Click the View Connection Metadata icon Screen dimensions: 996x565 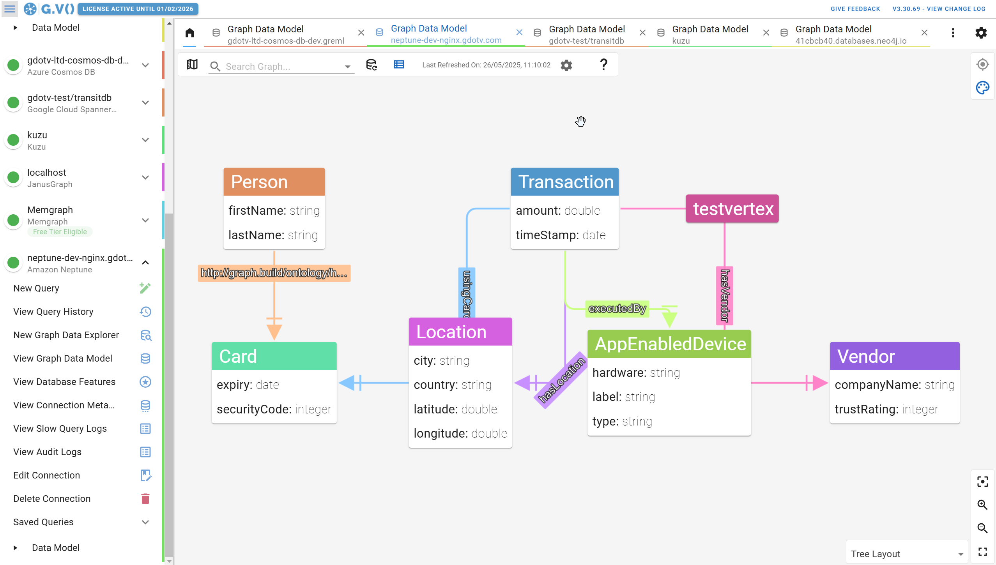coord(145,406)
